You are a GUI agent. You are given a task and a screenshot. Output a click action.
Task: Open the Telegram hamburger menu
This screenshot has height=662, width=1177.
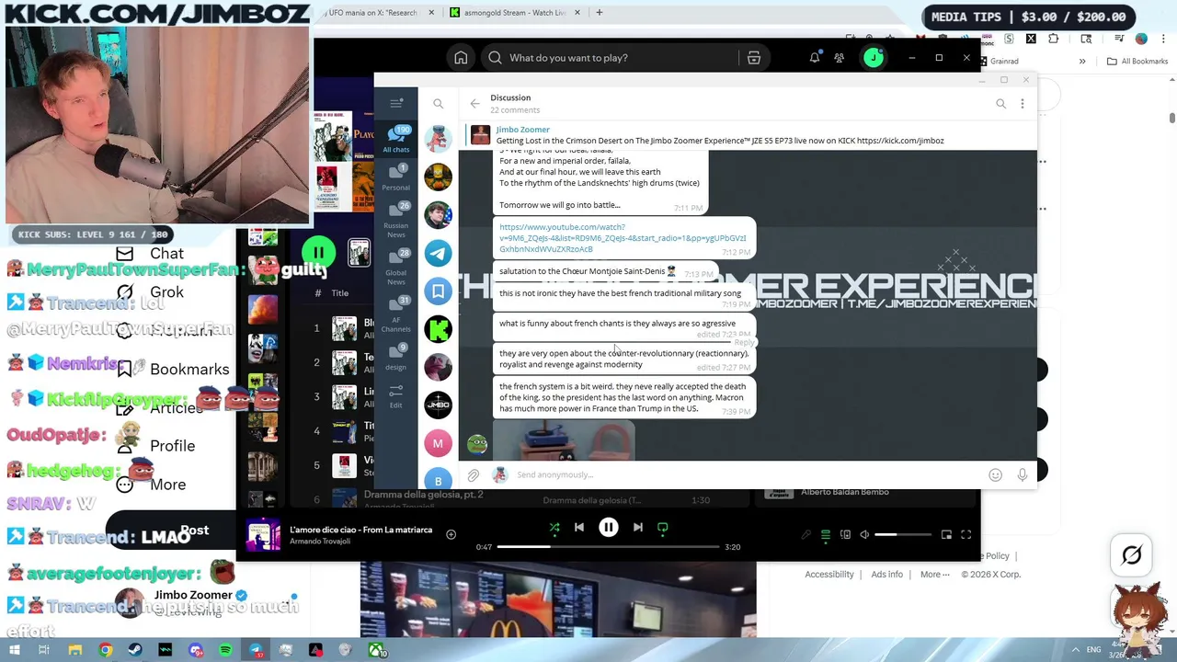(396, 103)
